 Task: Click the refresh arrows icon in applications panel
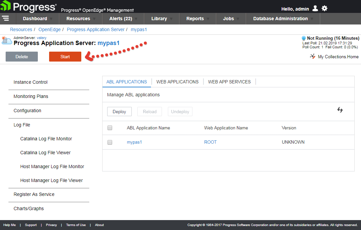pos(340,110)
